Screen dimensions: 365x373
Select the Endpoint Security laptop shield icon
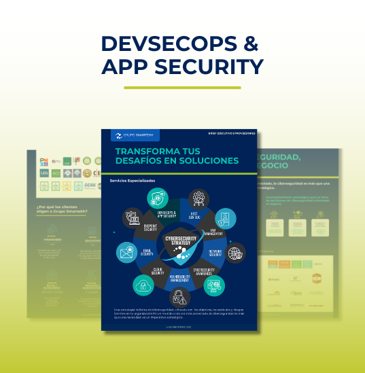[133, 218]
